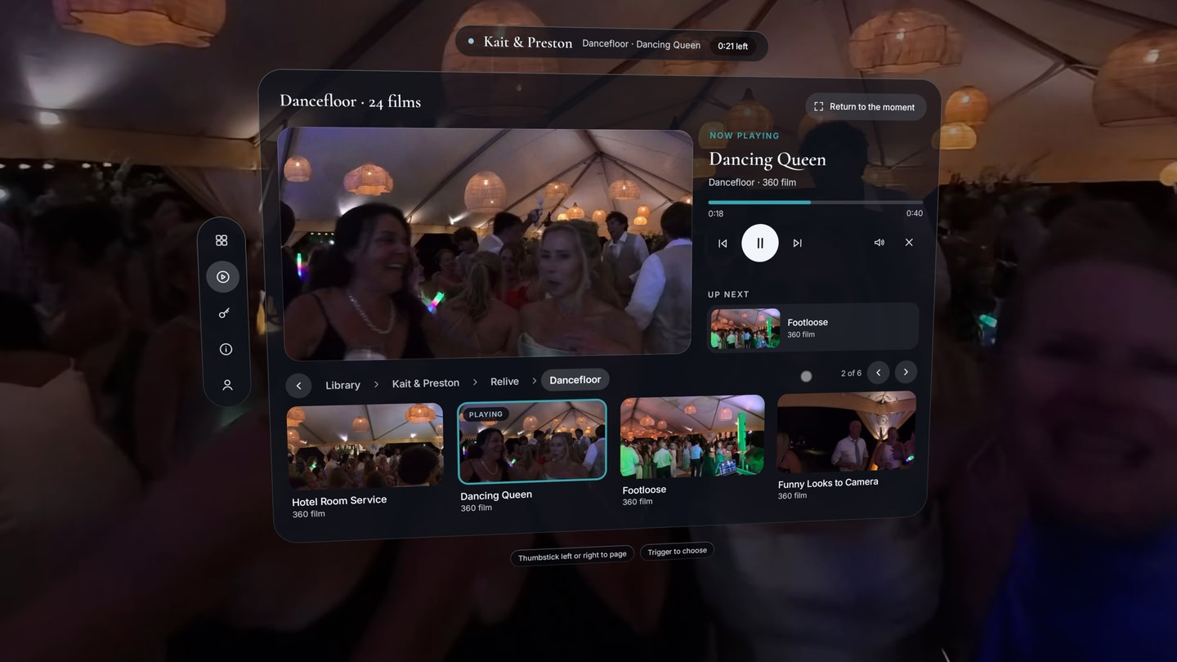Navigate to Relive breadcrumb
Screen dimensions: 1177x662
(x=504, y=382)
